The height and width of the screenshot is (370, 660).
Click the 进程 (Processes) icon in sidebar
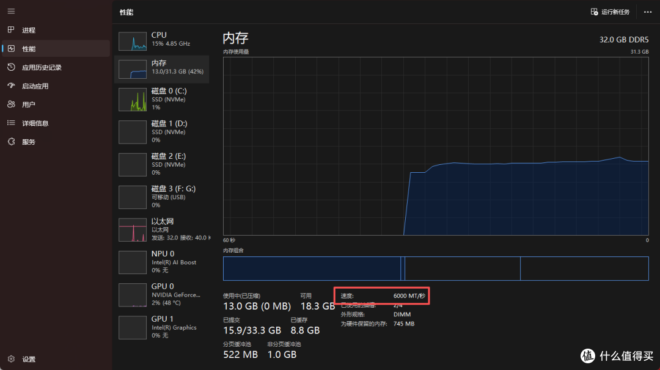pyautogui.click(x=12, y=30)
